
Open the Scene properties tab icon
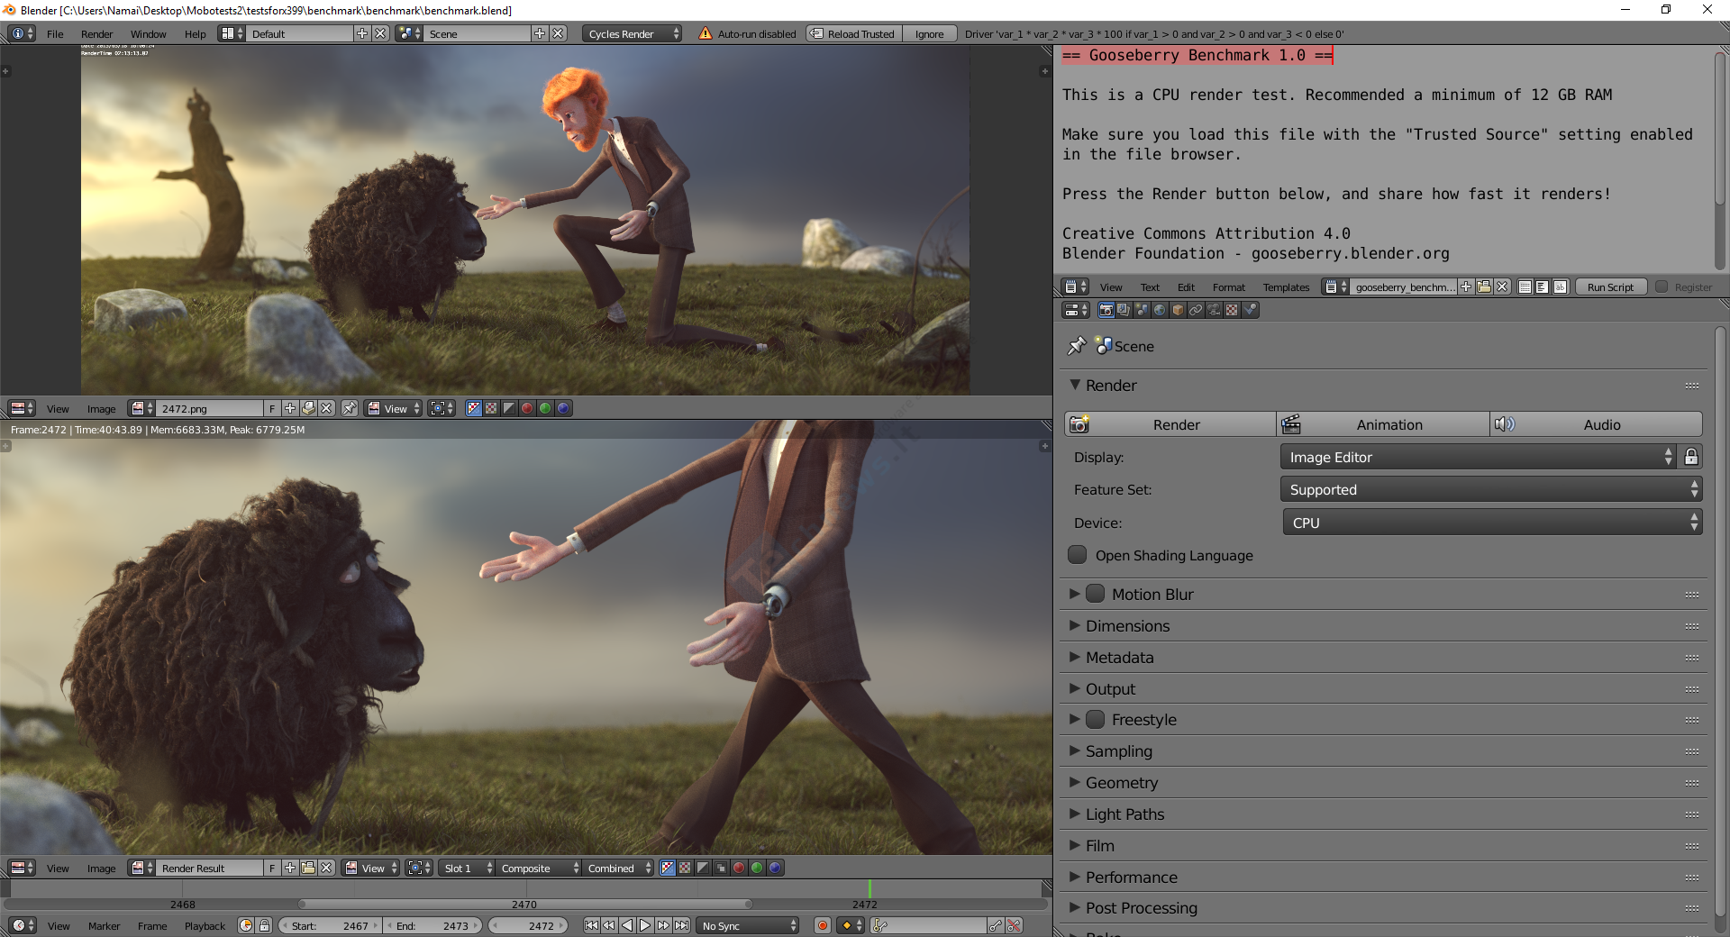tap(1142, 310)
